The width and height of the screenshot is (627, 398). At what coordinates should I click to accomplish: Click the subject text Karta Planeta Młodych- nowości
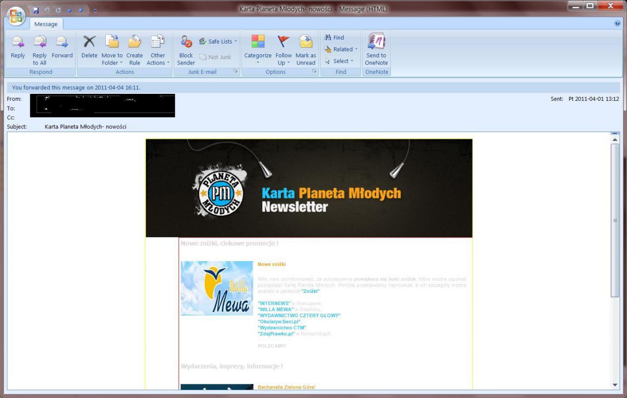85,127
